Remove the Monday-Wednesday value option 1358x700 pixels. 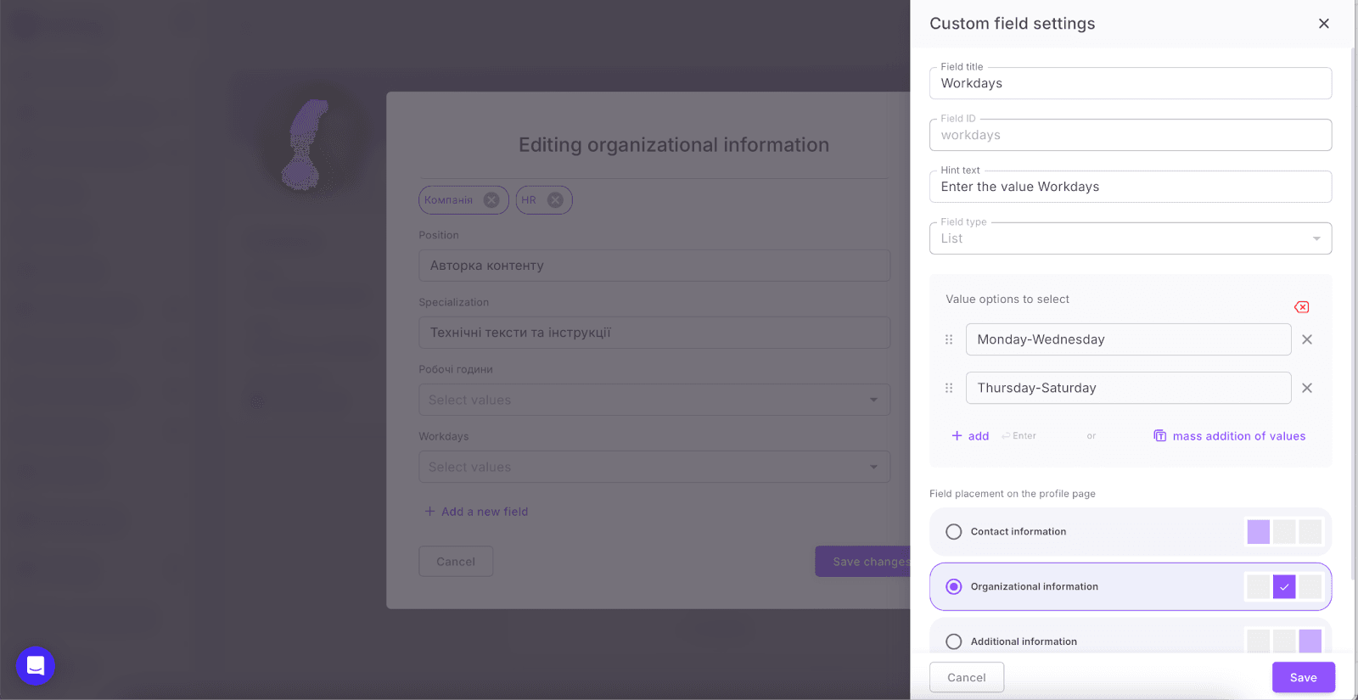pos(1307,339)
